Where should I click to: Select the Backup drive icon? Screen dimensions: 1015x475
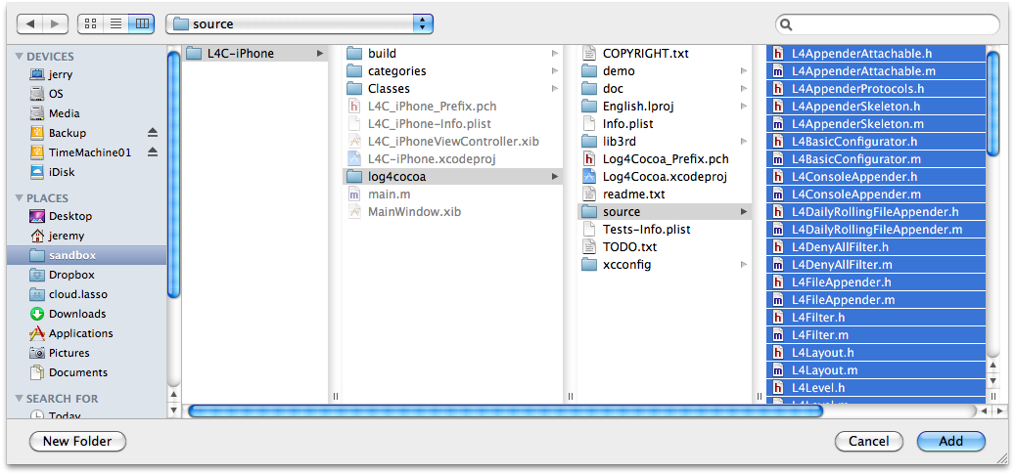pyautogui.click(x=37, y=133)
